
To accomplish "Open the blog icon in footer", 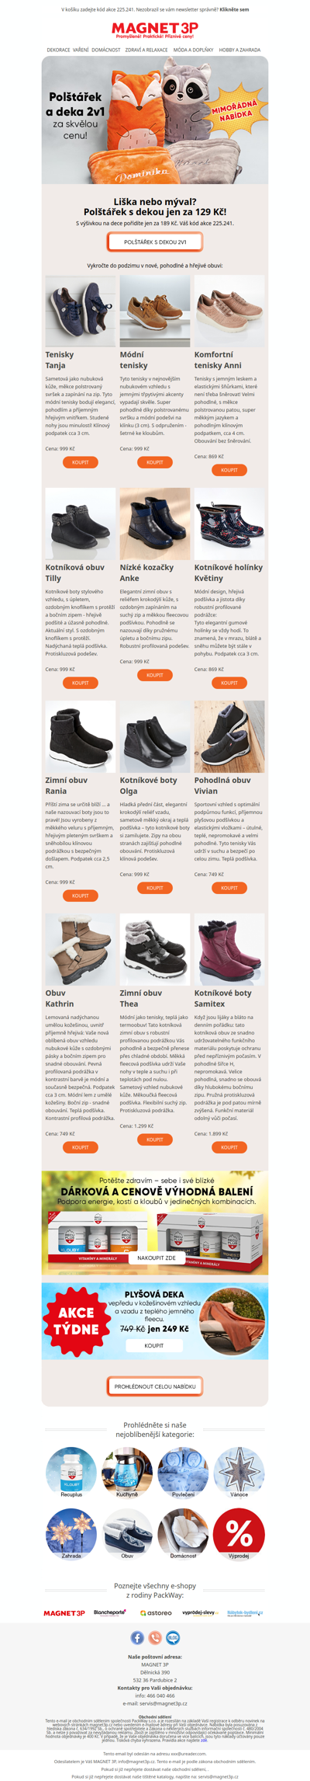I will pyautogui.click(x=173, y=1637).
